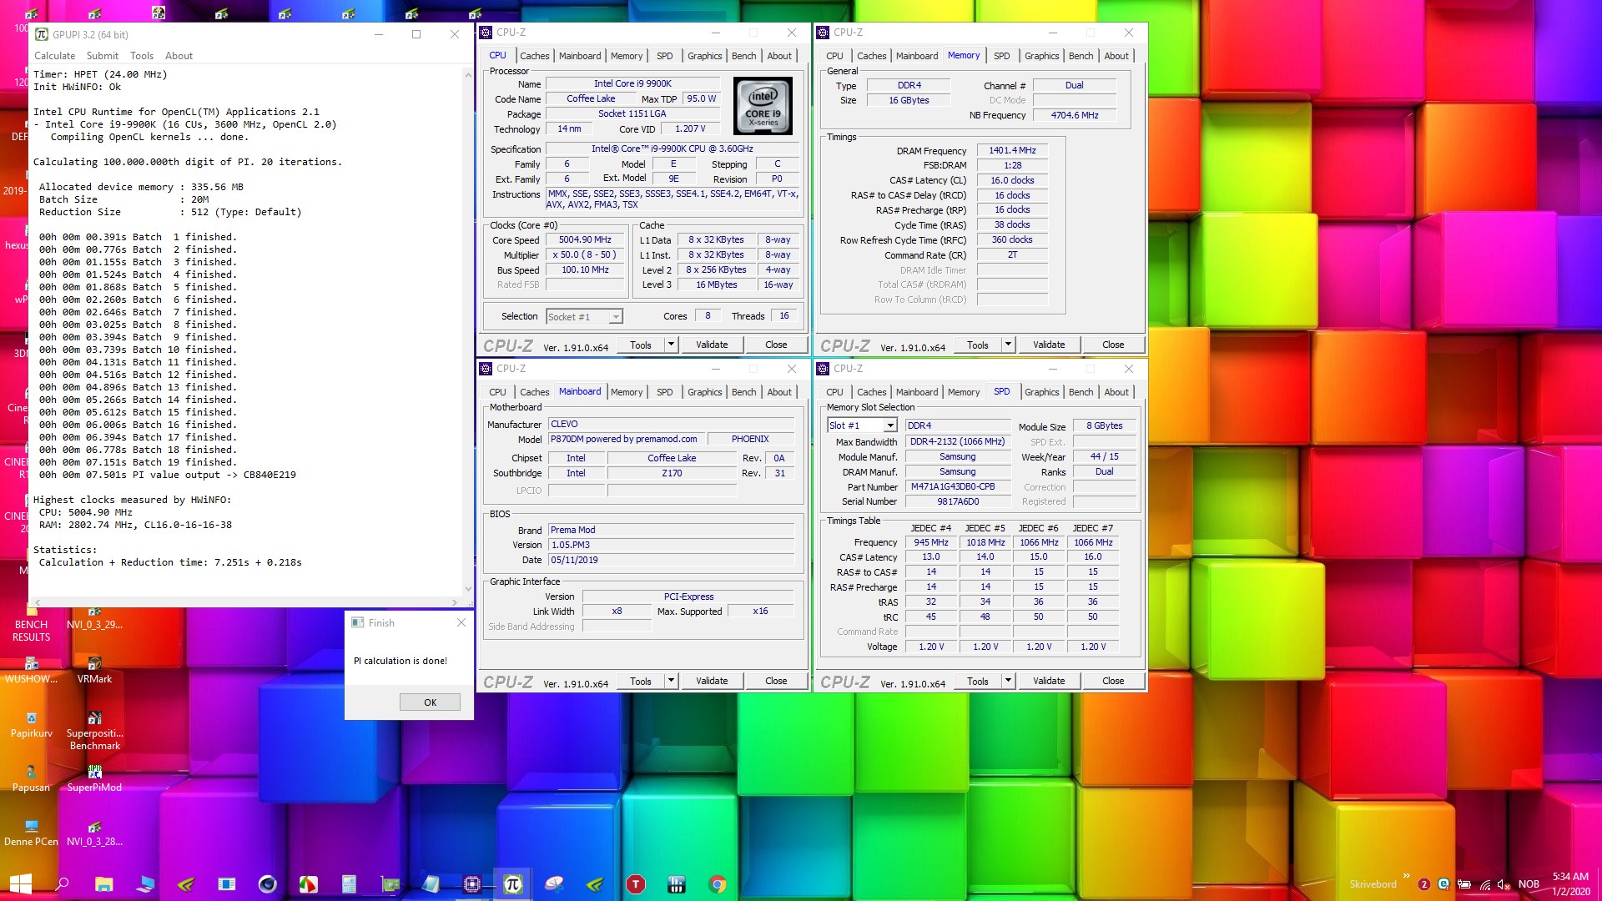Open the SuperPiMod desktop shortcut
Screen dimensions: 1602x901
[x=94, y=778]
